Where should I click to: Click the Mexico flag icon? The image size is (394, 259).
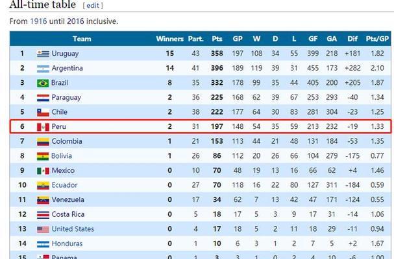click(x=43, y=171)
